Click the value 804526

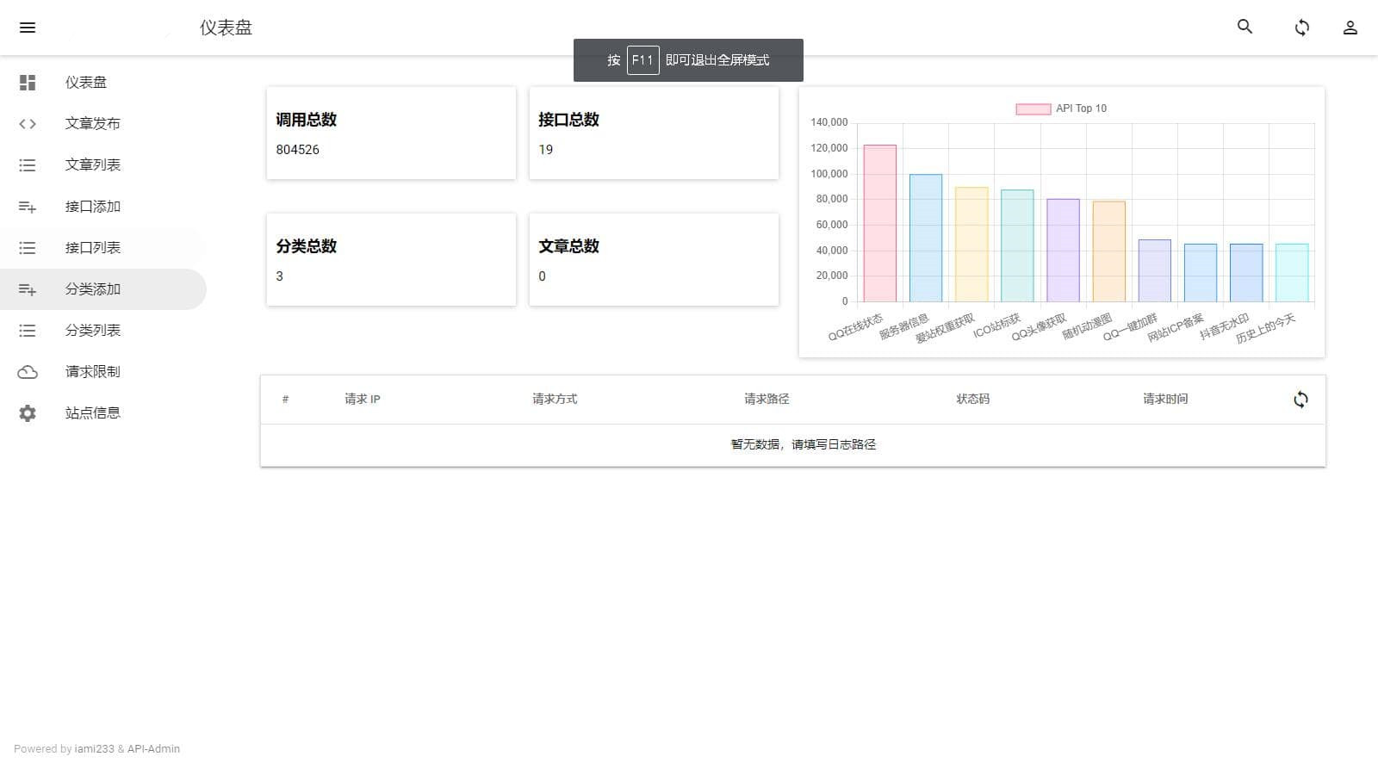click(298, 150)
